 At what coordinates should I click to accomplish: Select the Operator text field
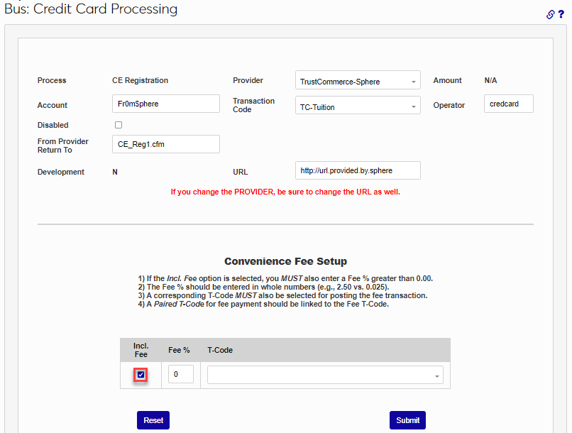pyautogui.click(x=508, y=104)
